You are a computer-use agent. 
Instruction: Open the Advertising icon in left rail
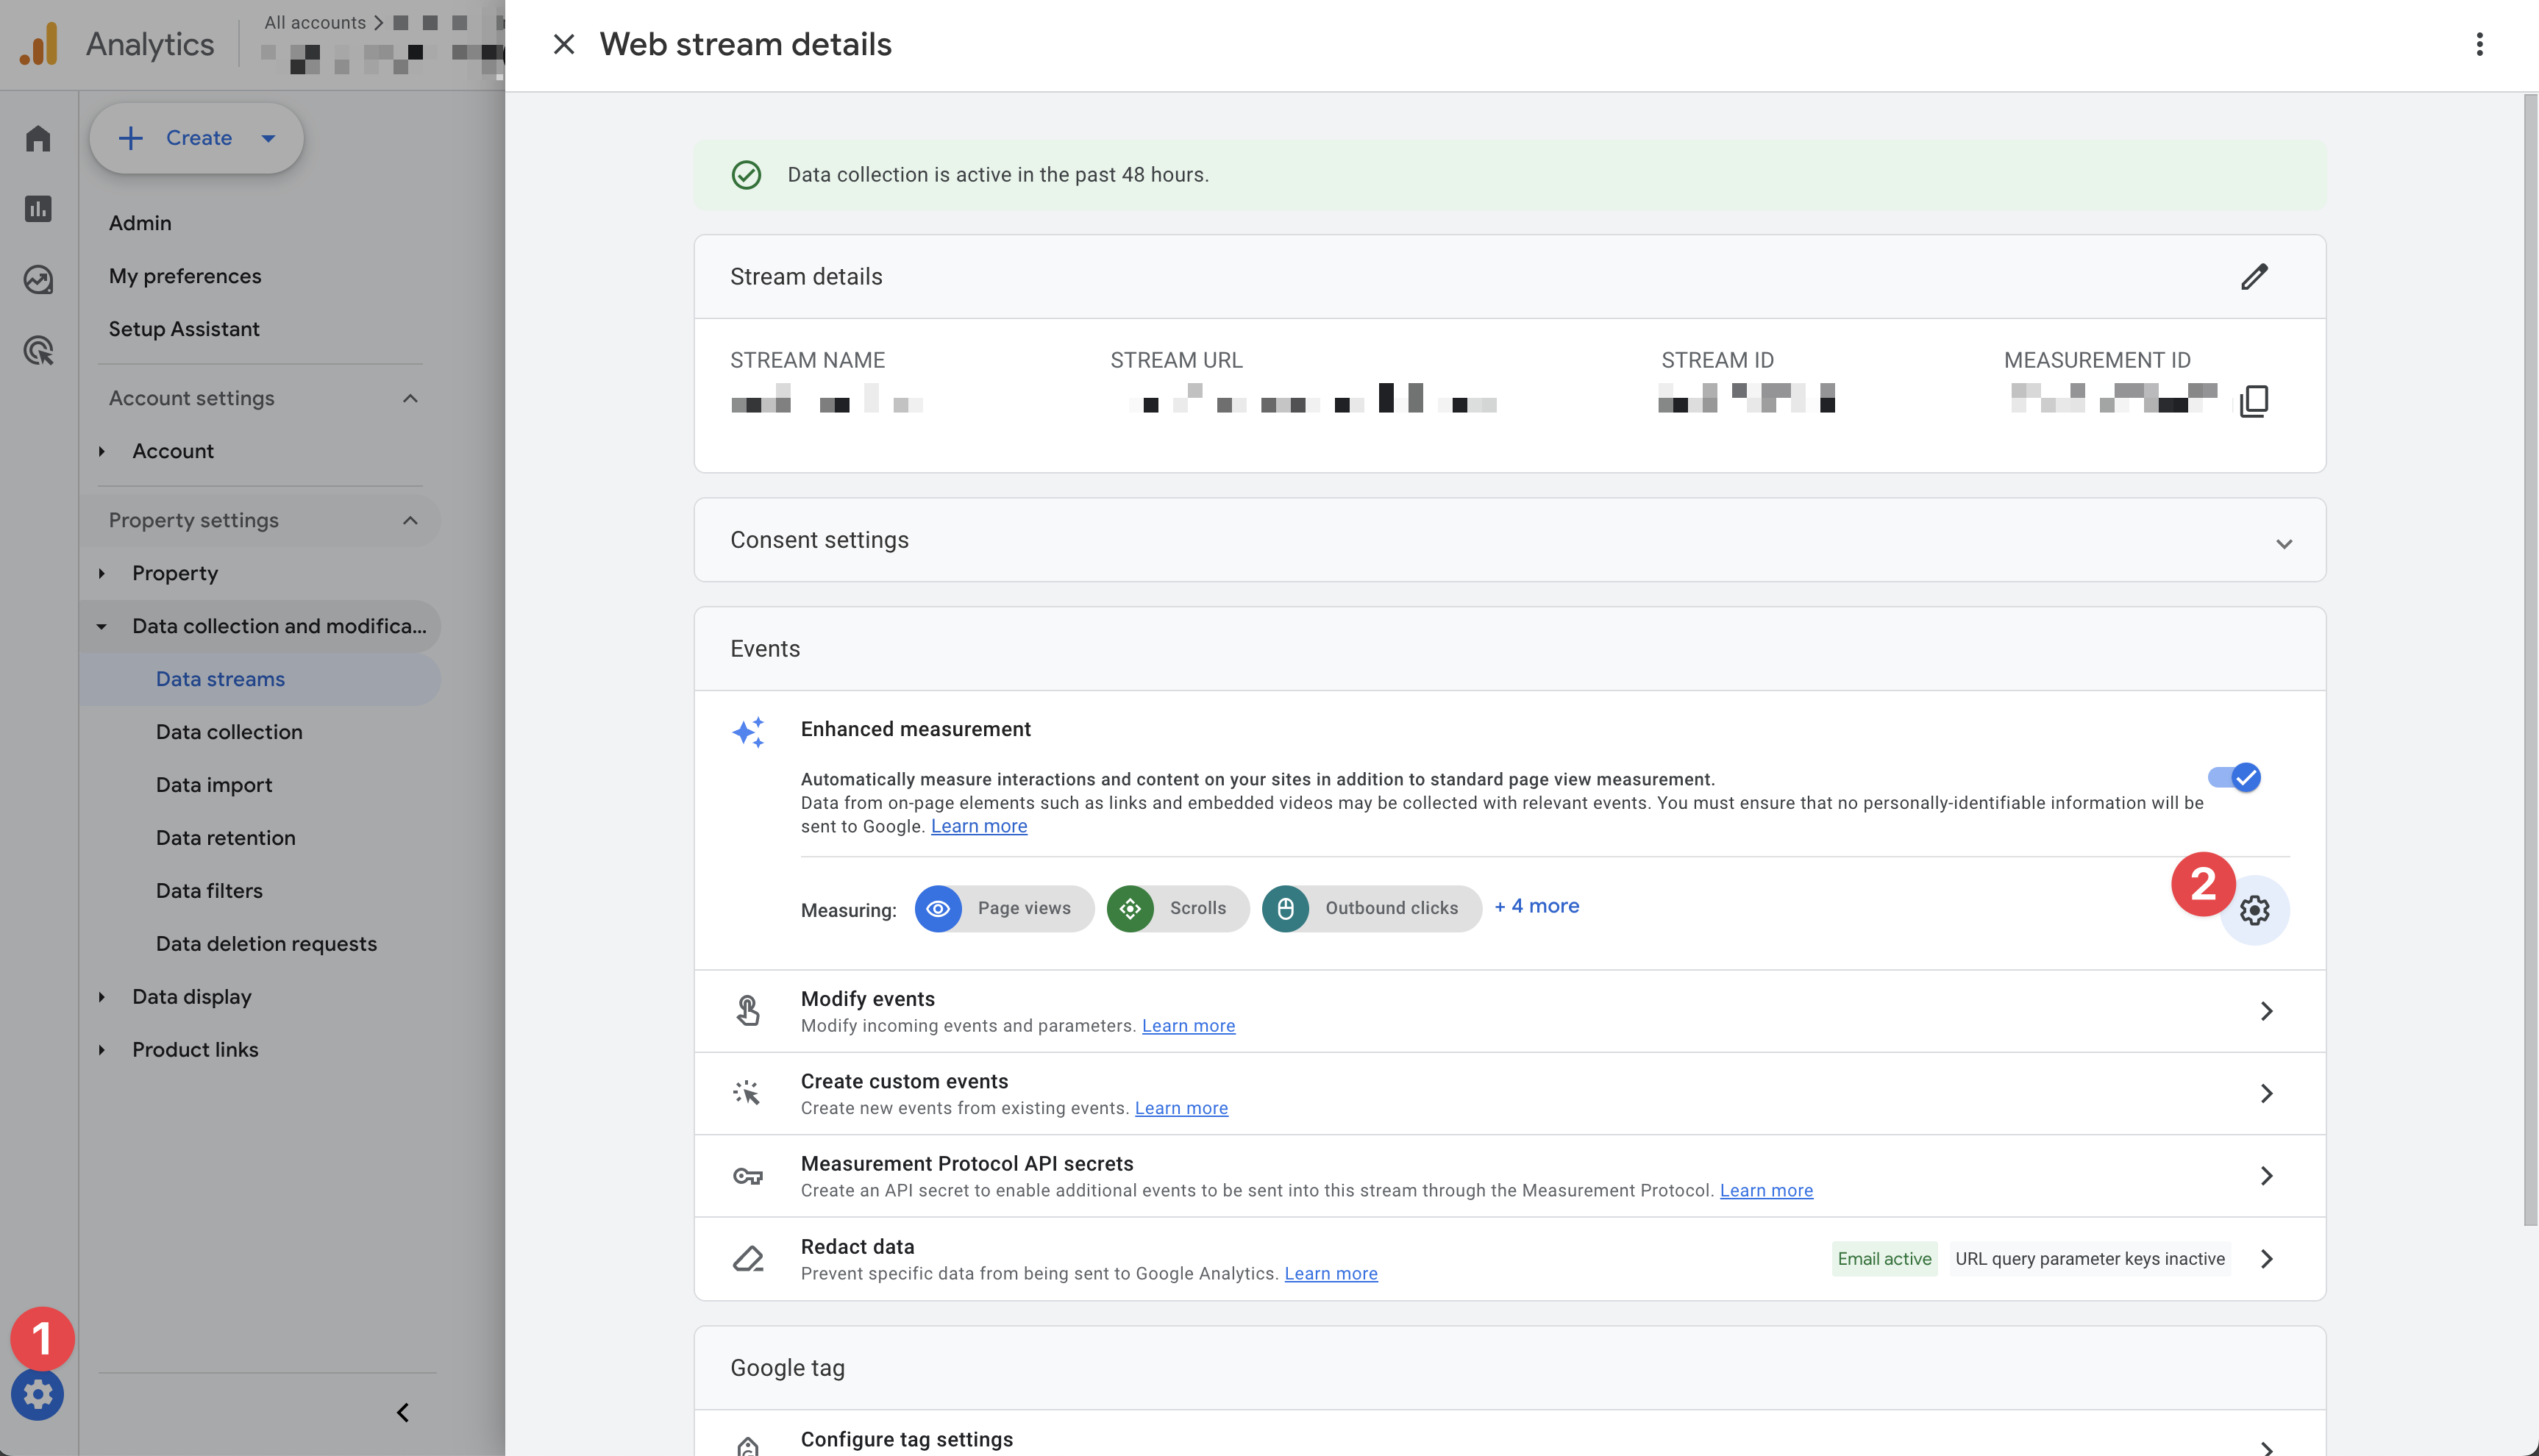[x=38, y=351]
